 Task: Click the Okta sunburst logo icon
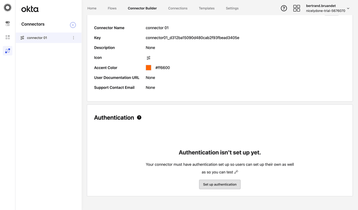8,8
